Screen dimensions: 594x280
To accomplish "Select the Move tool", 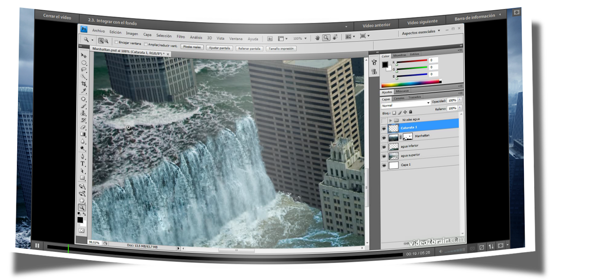I will click(84, 55).
